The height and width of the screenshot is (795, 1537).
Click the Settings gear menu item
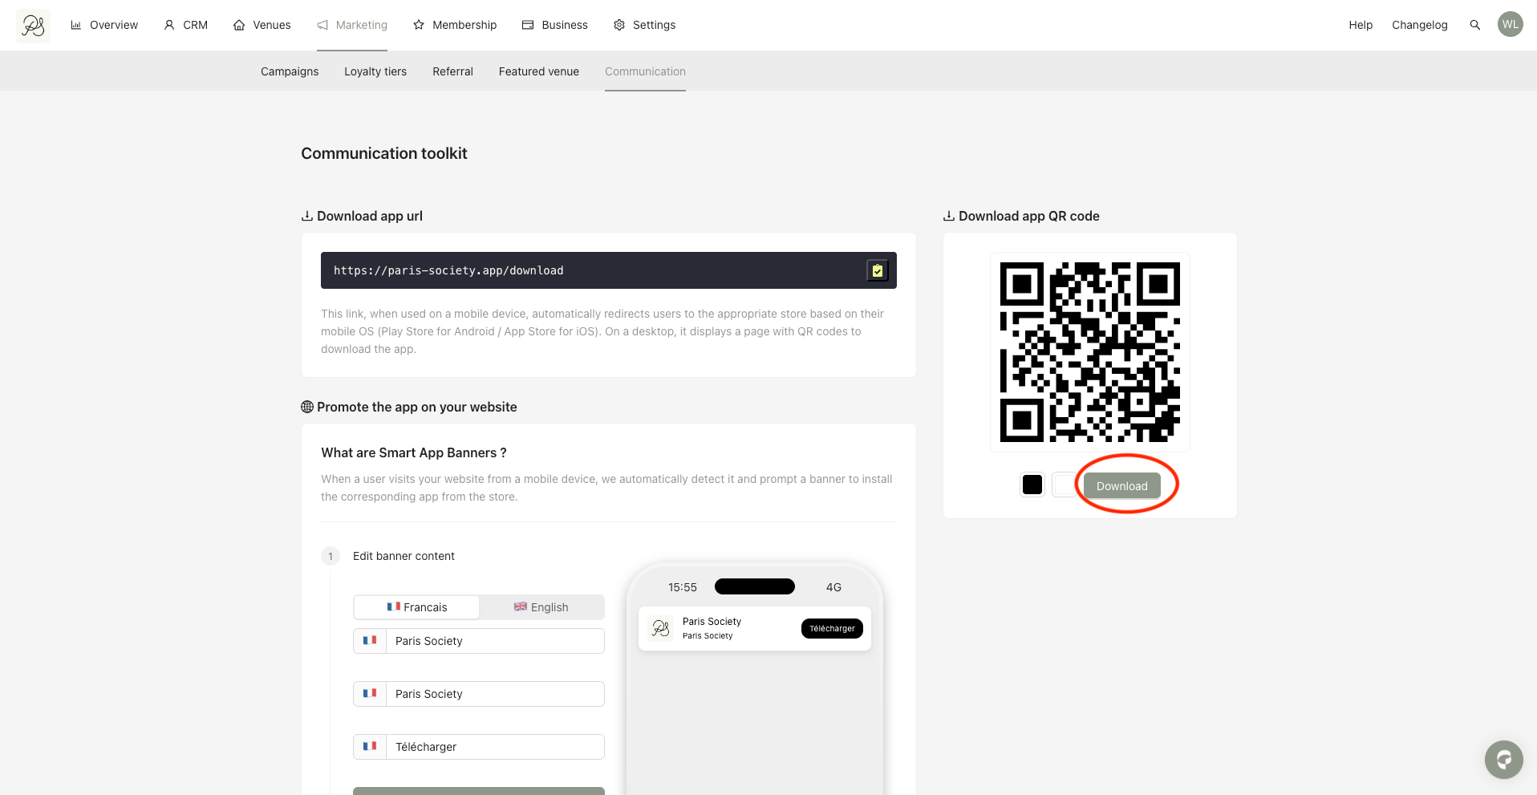coord(644,25)
